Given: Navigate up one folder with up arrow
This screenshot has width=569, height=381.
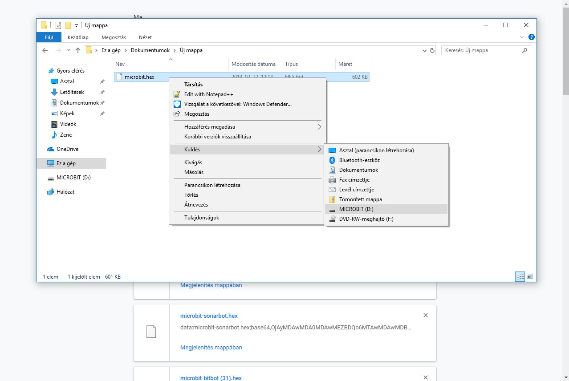Looking at the screenshot, I should [x=78, y=51].
